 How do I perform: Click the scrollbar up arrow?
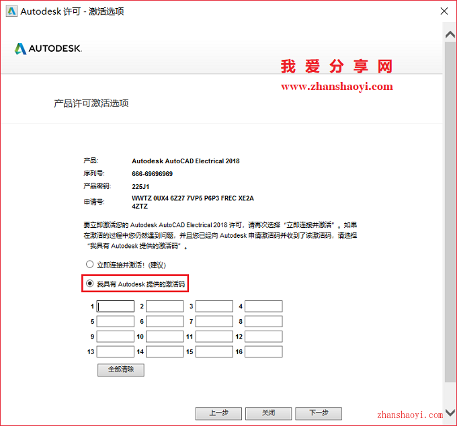point(450,34)
